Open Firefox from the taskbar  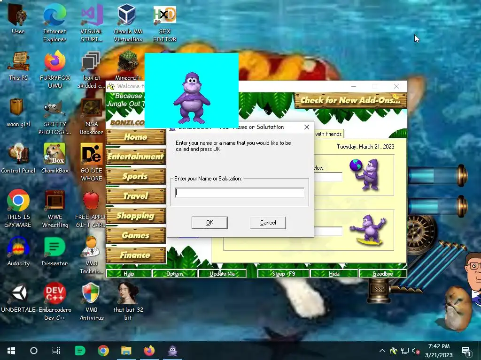coord(149,351)
